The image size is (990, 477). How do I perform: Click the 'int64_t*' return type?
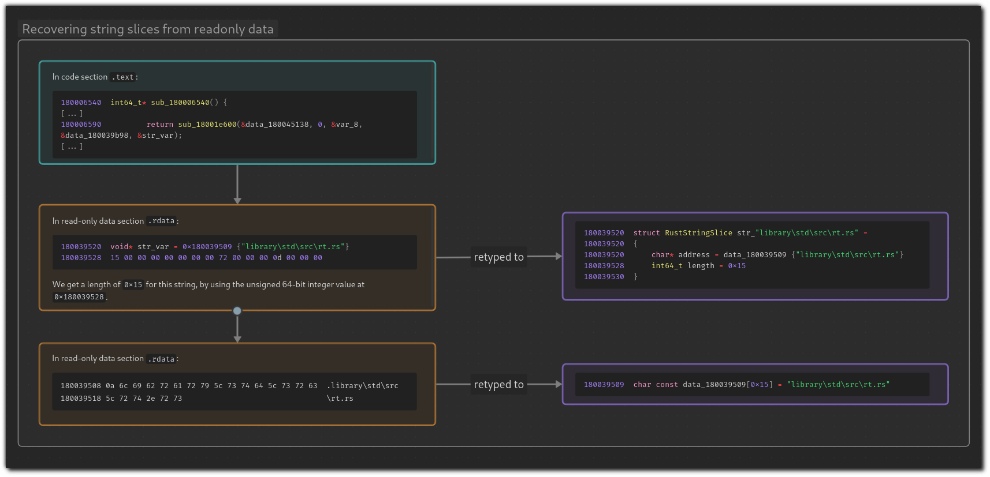(128, 103)
